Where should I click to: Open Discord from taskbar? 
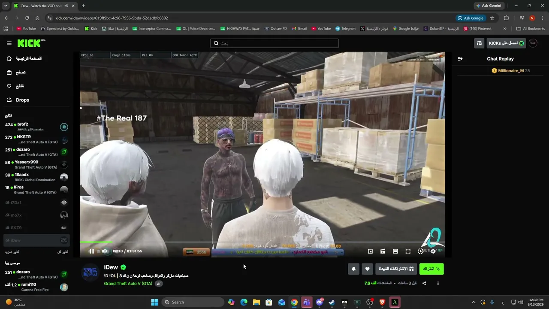pyautogui.click(x=320, y=302)
